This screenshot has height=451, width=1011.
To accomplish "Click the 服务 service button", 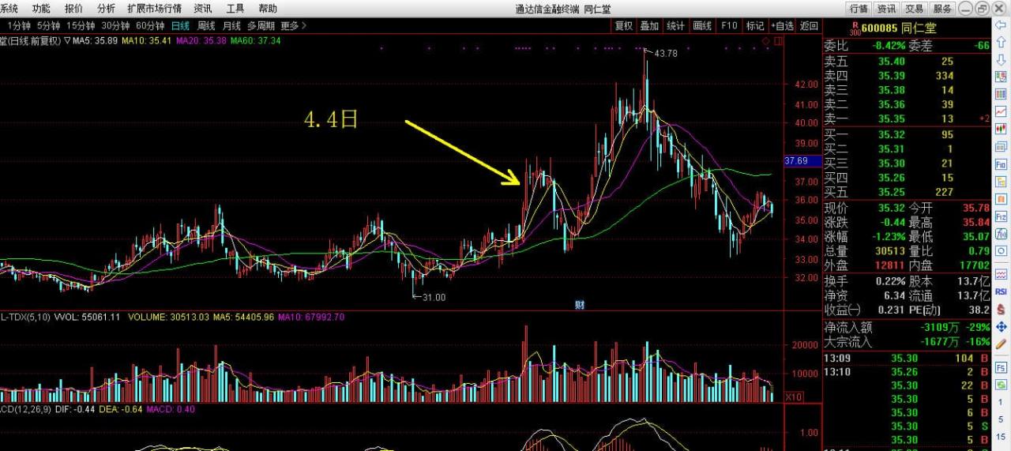I will coord(941,9).
